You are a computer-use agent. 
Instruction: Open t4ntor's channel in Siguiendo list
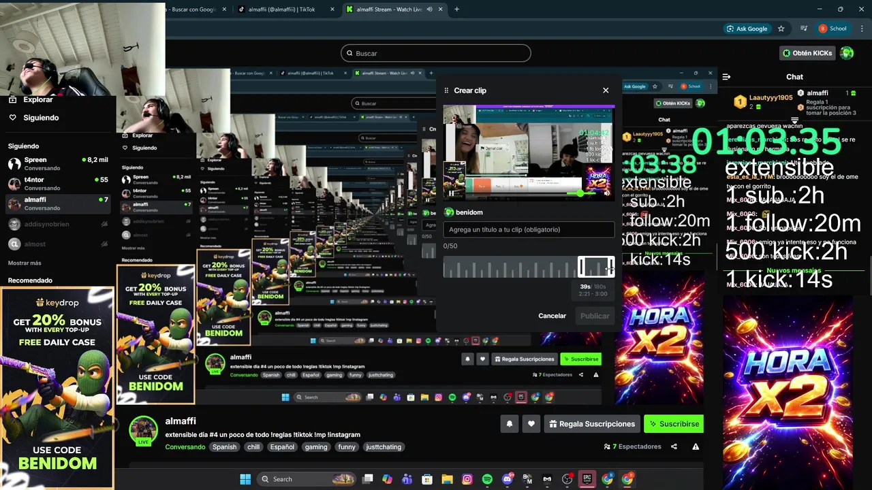(58, 184)
